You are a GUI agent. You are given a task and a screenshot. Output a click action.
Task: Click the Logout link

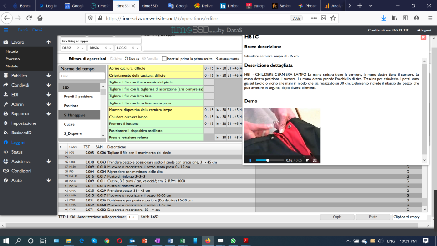[424, 30]
